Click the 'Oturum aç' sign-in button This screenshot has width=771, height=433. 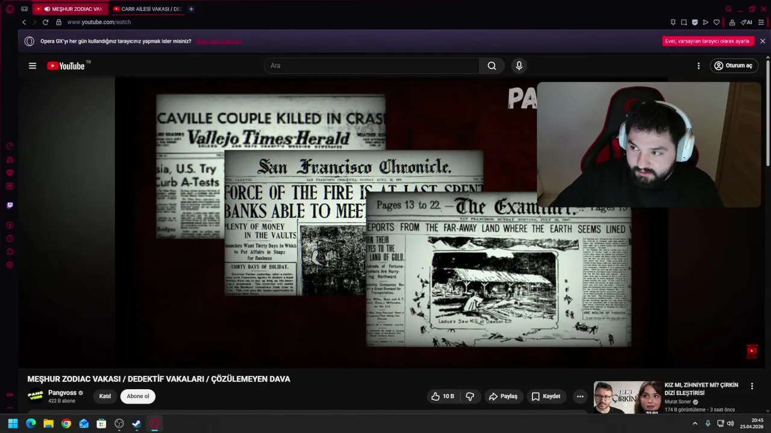[733, 66]
